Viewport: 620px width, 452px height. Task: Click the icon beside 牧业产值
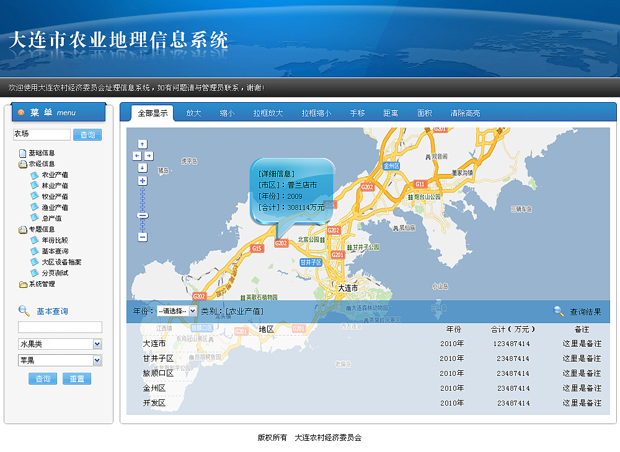click(x=35, y=197)
